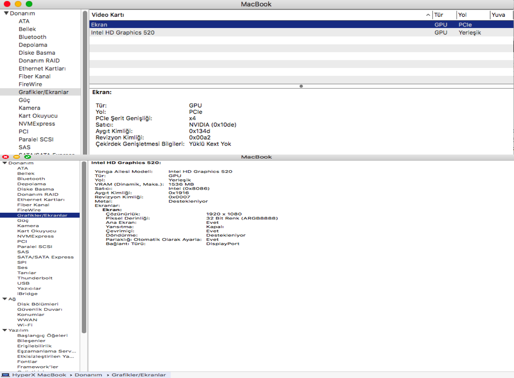Screen dimensions: 514x378
Task: Collapse the top Donanım disclosure triangle
Action: [x=6, y=13]
